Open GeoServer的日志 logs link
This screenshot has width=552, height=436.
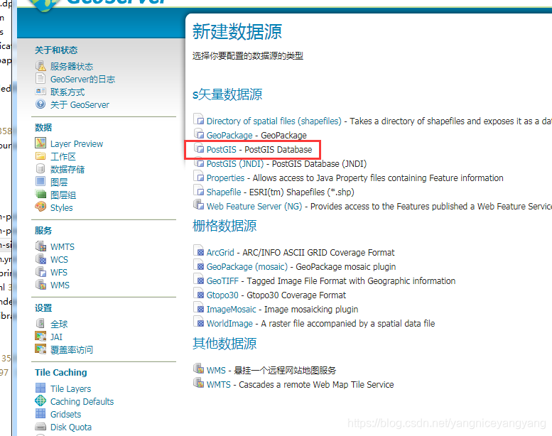tap(82, 80)
